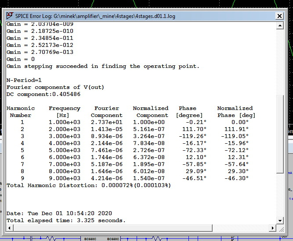Click frequency value 8.000e+03
The image size is (293, 241).
coord(65,171)
